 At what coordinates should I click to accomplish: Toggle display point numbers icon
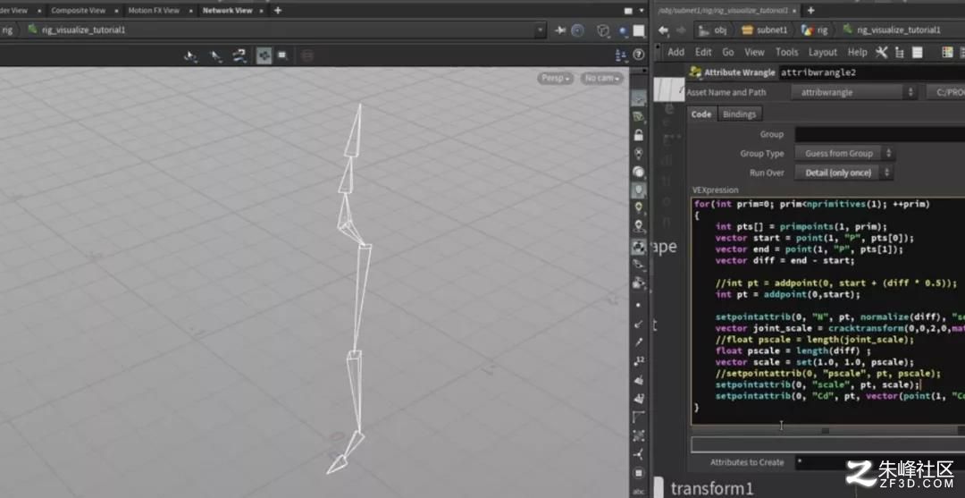pyautogui.click(x=639, y=360)
